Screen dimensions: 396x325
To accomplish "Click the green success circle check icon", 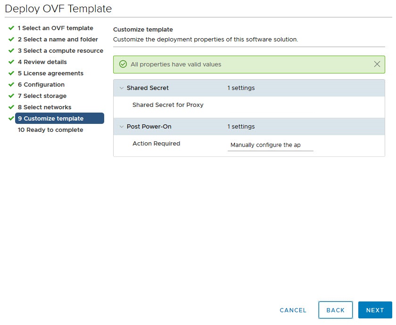I will [x=123, y=64].
